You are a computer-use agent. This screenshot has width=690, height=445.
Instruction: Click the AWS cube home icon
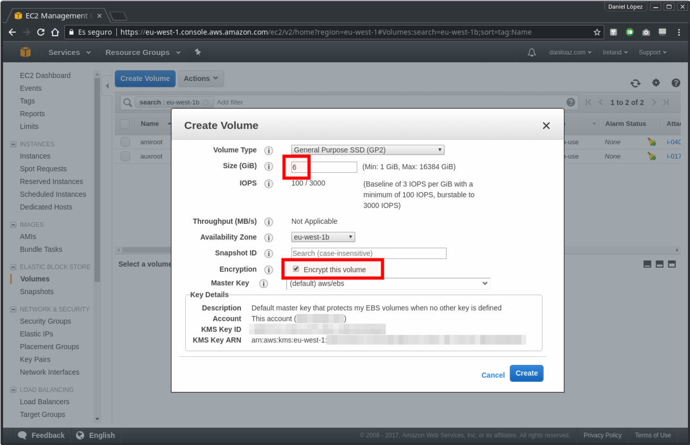(x=25, y=52)
